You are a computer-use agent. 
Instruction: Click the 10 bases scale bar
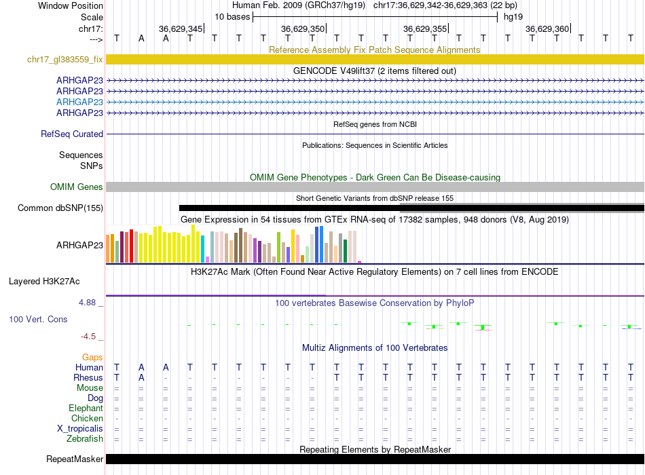tap(375, 16)
